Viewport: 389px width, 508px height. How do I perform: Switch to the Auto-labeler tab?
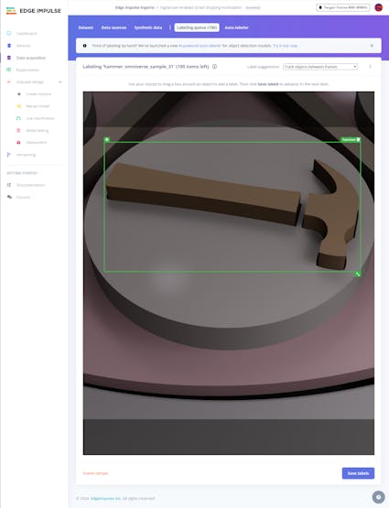[x=237, y=27]
